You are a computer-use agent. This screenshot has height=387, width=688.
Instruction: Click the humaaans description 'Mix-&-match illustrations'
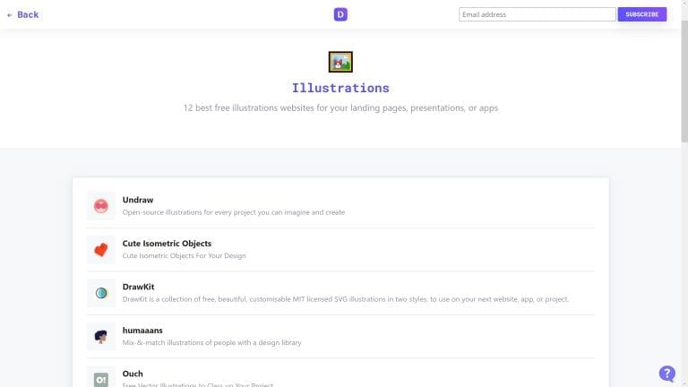coord(211,342)
